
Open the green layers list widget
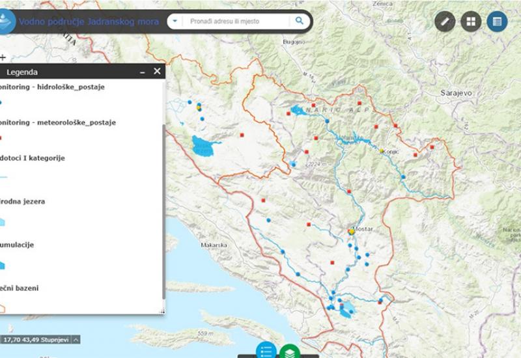point(290,351)
